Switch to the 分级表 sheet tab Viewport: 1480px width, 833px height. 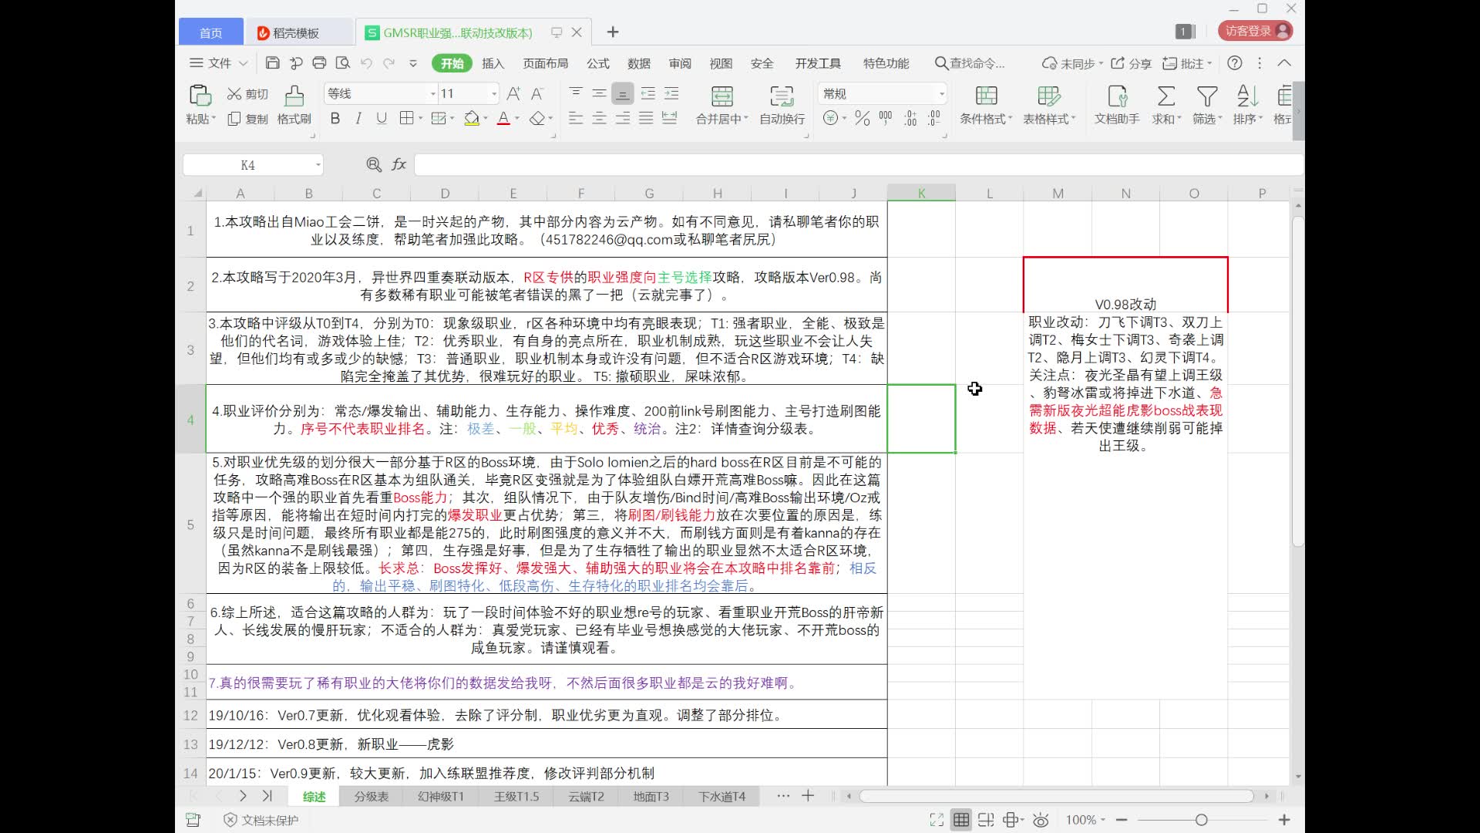pyautogui.click(x=371, y=796)
